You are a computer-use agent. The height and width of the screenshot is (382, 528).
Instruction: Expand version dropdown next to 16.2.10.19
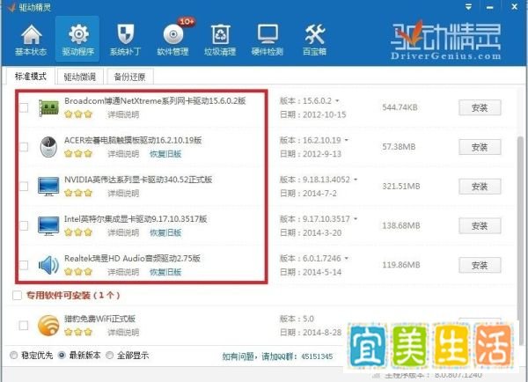347,140
